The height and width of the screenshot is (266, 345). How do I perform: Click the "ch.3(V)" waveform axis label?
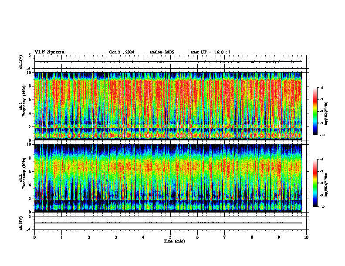(x=20, y=223)
